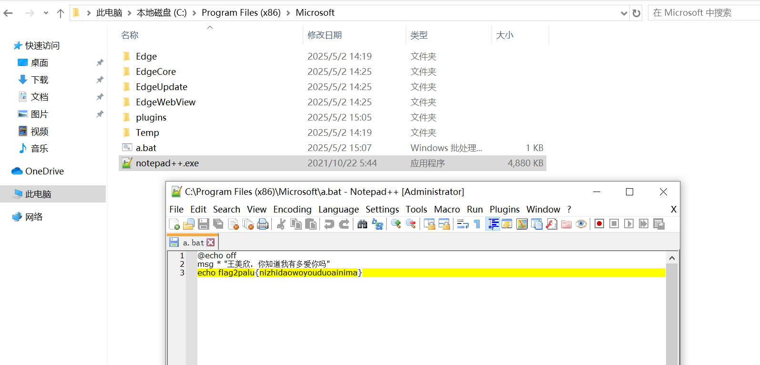
Task: Search within Microsoft folder search box
Action: (x=704, y=13)
